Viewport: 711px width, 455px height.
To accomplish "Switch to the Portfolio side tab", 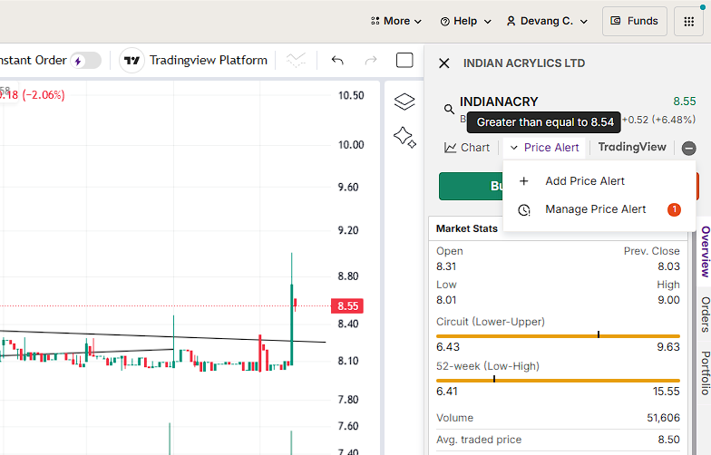I will (x=706, y=373).
